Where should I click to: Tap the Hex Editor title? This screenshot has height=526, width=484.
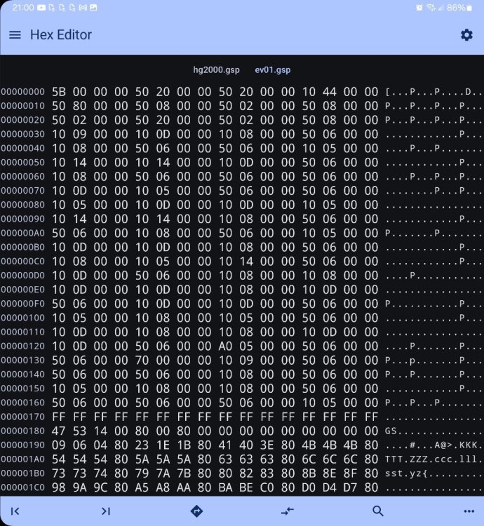(x=61, y=35)
